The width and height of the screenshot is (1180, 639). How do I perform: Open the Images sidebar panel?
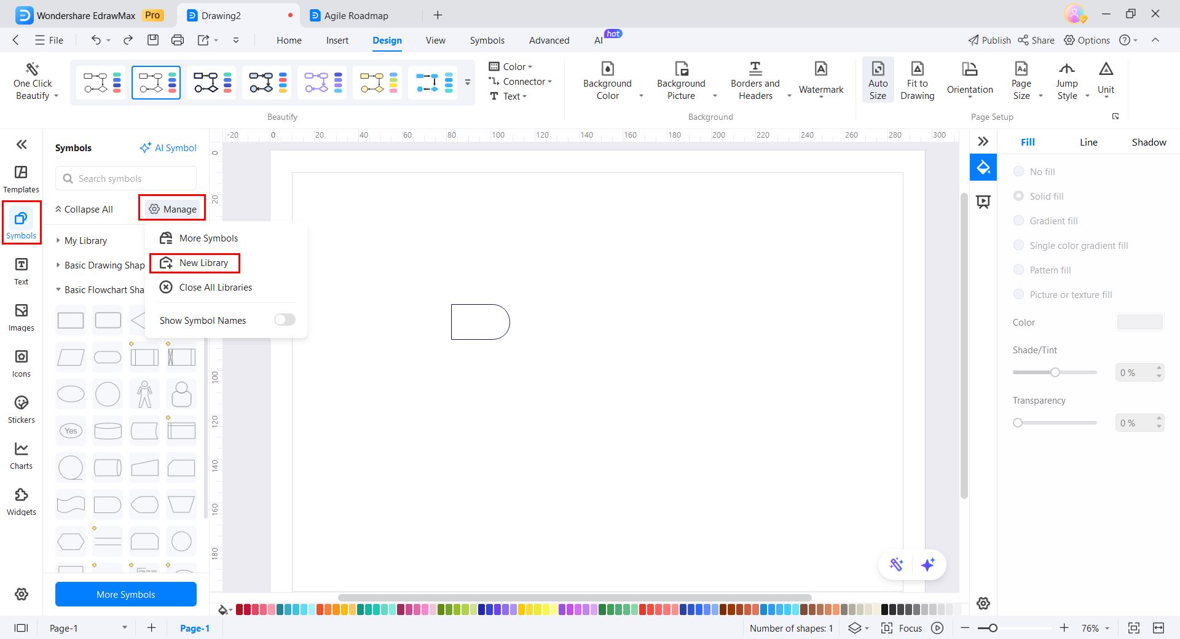[21, 317]
